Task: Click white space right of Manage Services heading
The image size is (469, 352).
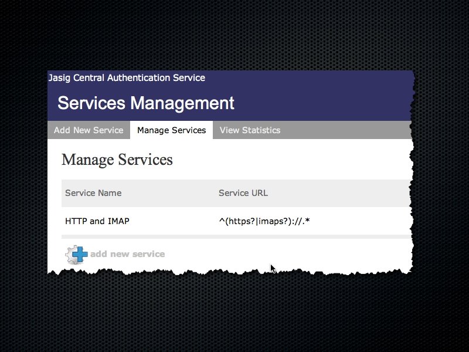Action: click(x=293, y=160)
